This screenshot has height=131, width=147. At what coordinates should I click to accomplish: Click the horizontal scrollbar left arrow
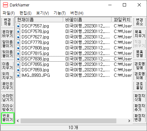18,121
